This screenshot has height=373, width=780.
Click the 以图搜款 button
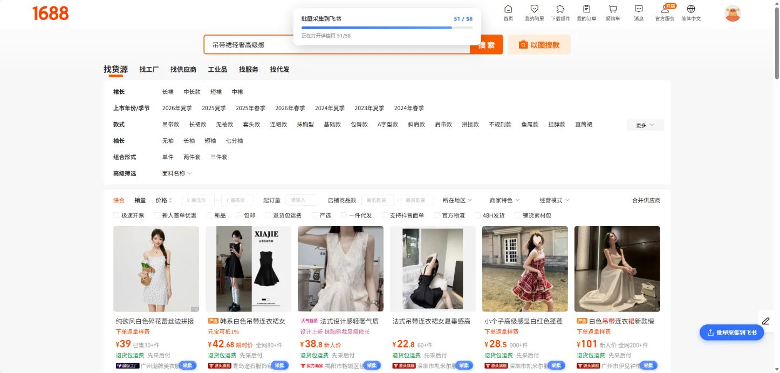(539, 45)
